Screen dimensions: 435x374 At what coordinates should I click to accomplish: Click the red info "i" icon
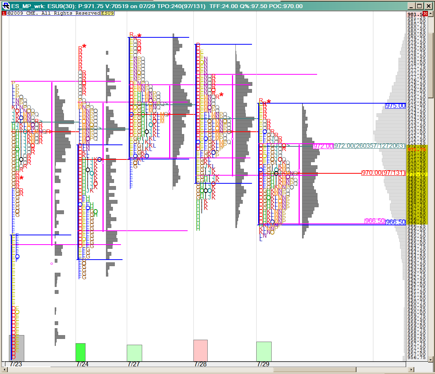tap(4, 13)
